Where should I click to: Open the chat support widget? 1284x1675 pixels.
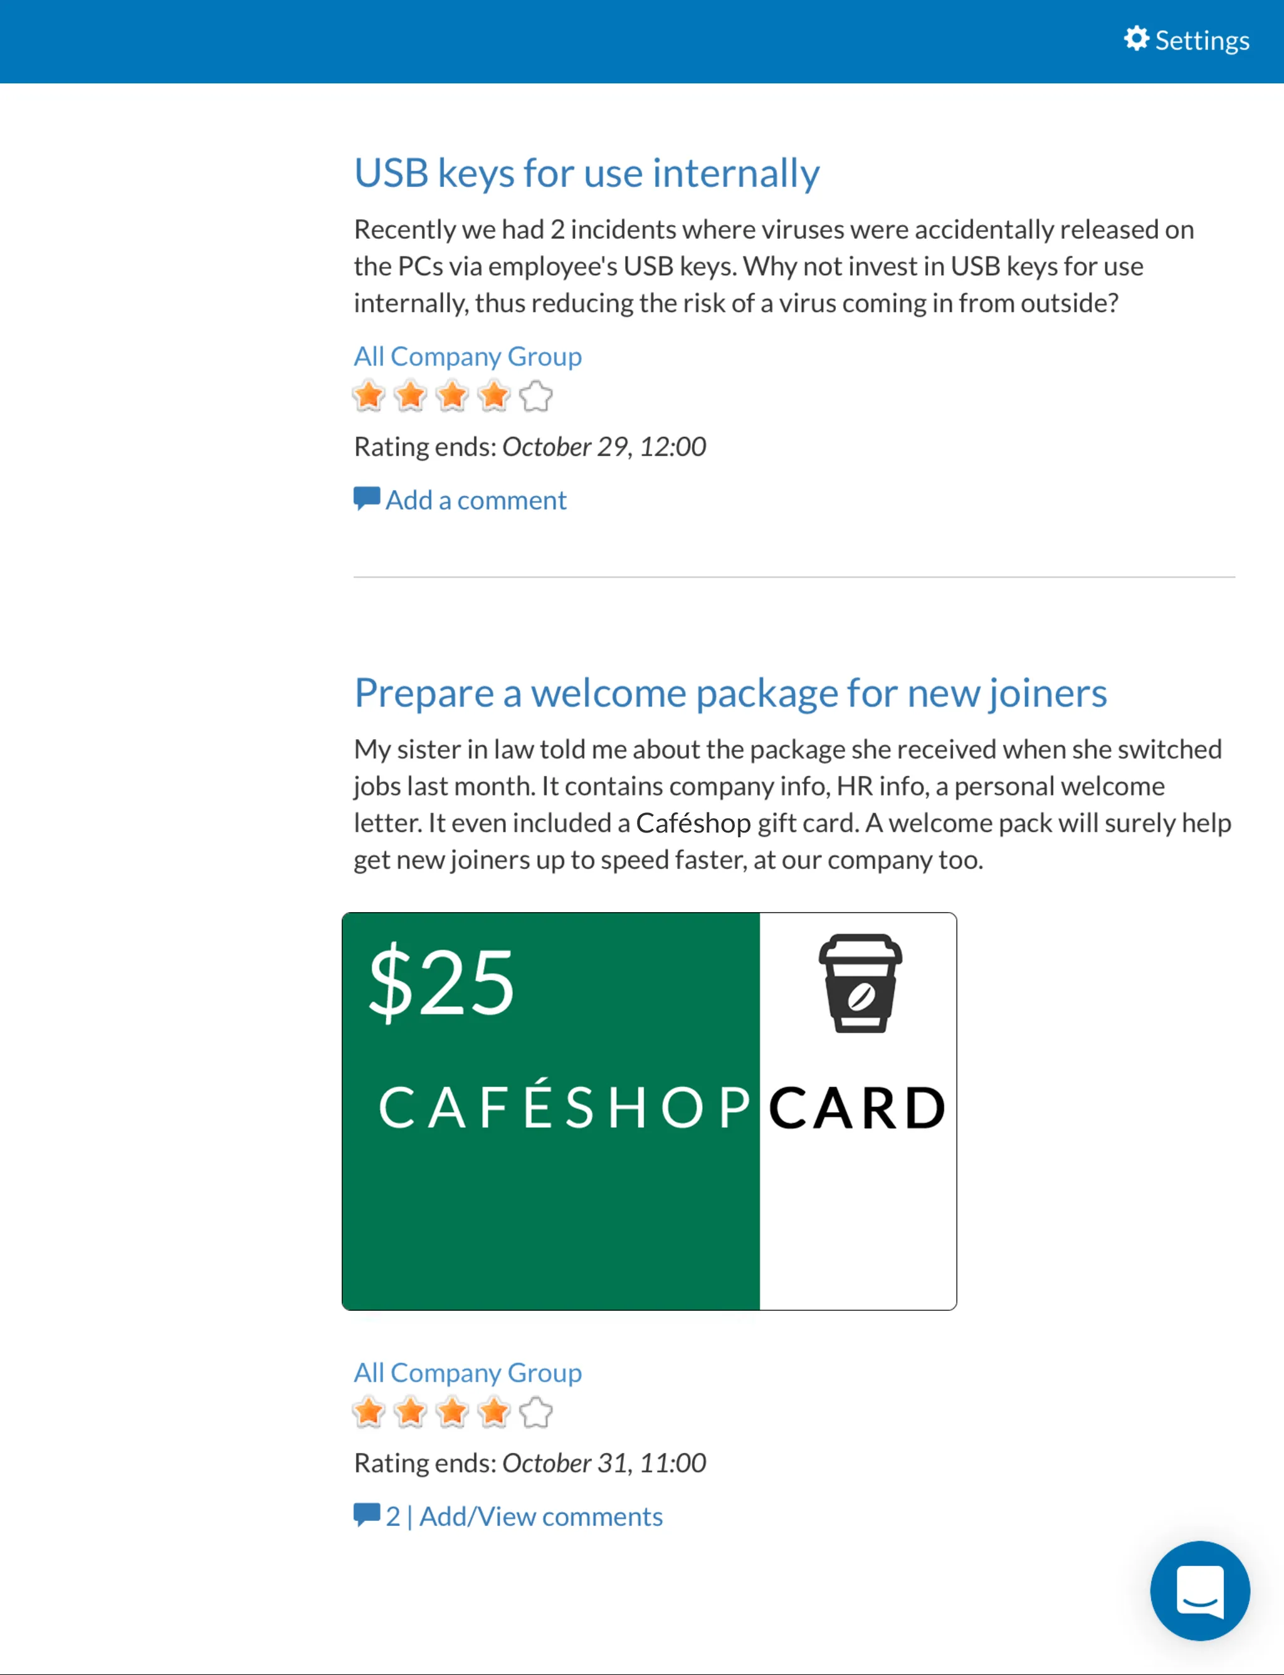pos(1199,1589)
